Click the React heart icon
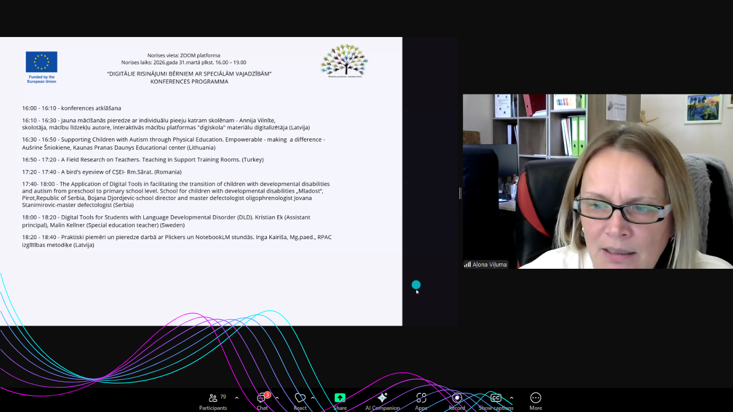 pos(300,400)
